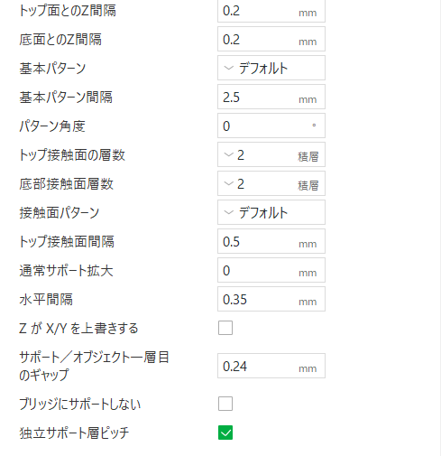Click the chevron arrow in 基本パターン box

click(x=229, y=68)
